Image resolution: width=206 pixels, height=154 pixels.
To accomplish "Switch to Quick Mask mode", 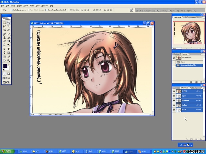I will tap(8, 74).
